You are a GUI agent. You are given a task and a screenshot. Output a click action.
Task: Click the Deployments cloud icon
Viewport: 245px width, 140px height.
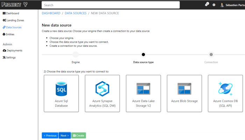point(4,51)
